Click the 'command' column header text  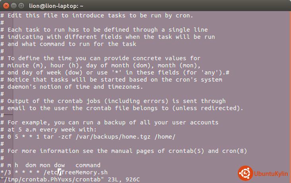point(88,165)
